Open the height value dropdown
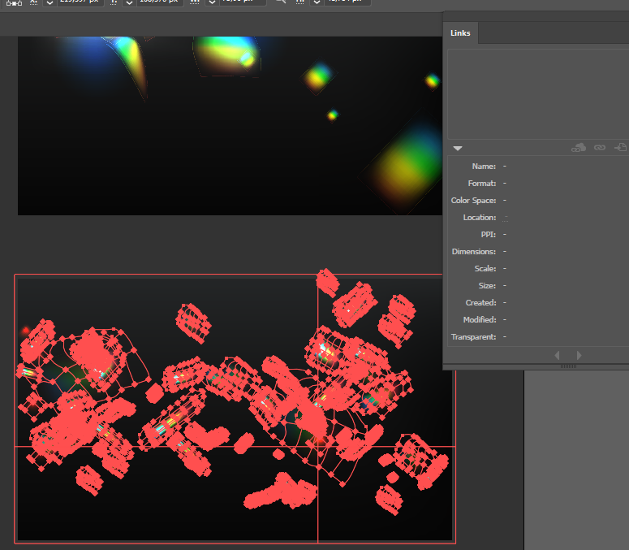 [x=317, y=2]
